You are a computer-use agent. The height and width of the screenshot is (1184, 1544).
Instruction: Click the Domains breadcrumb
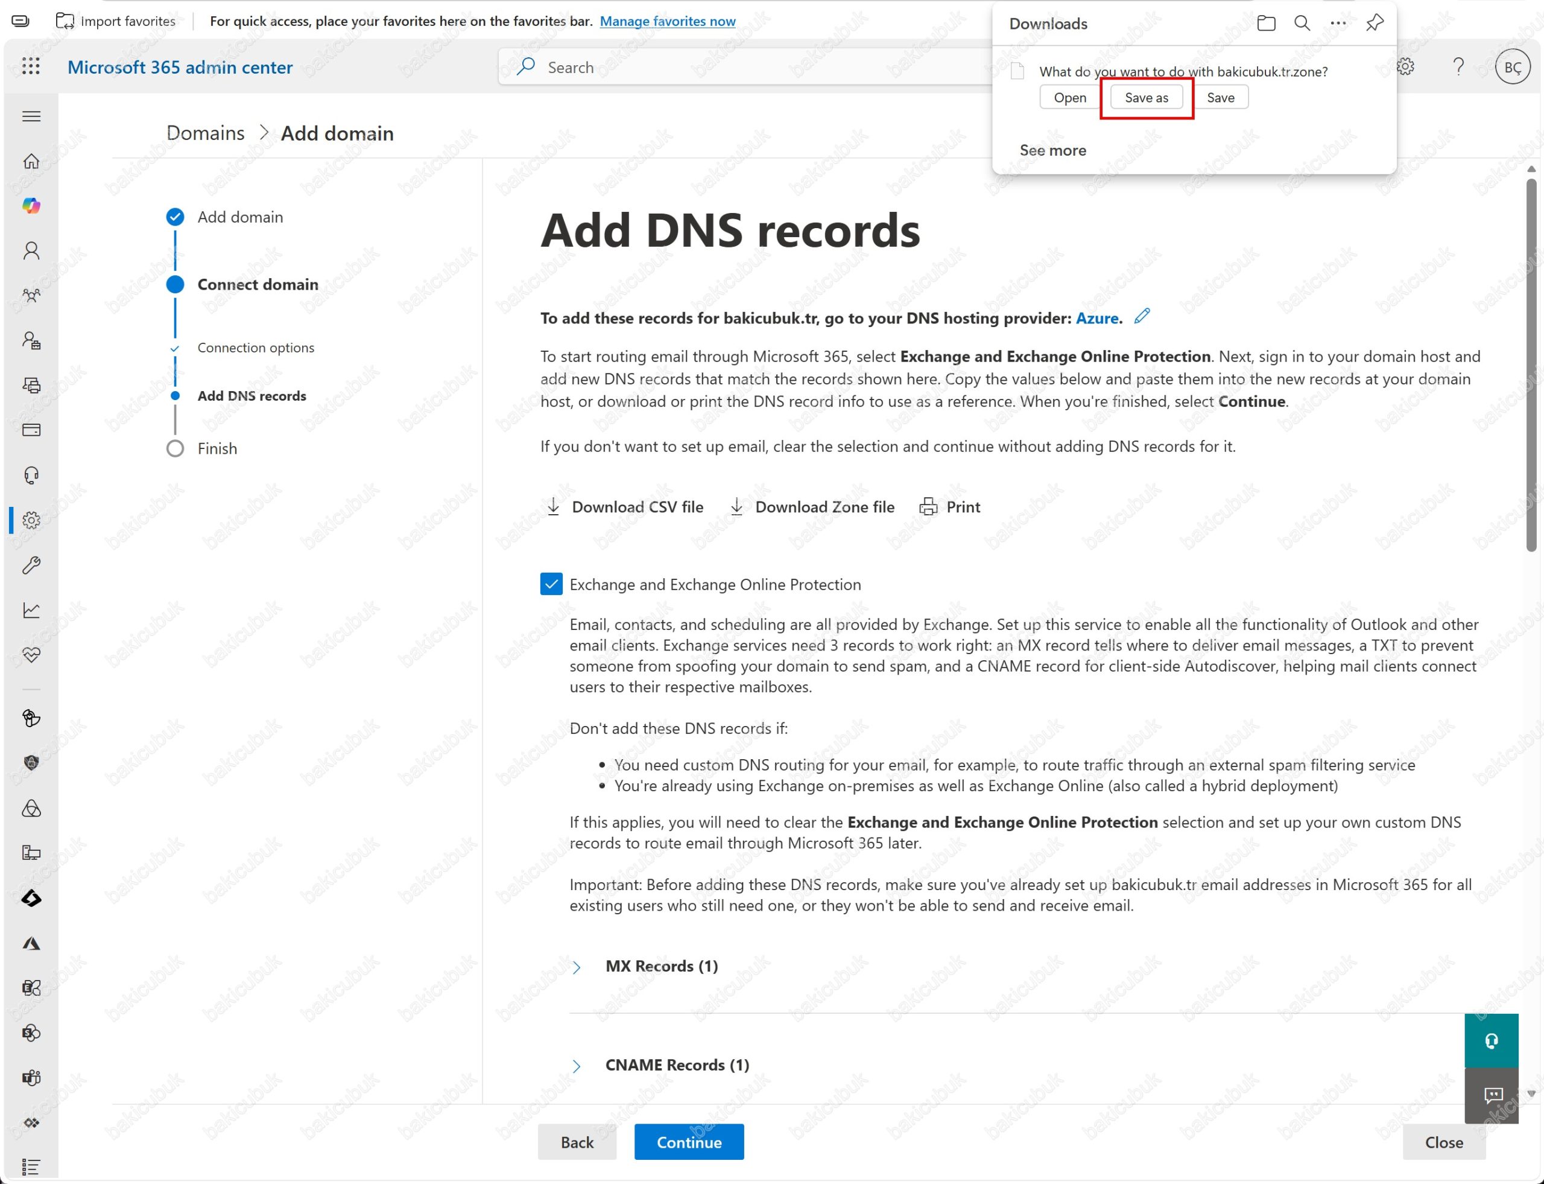click(205, 133)
